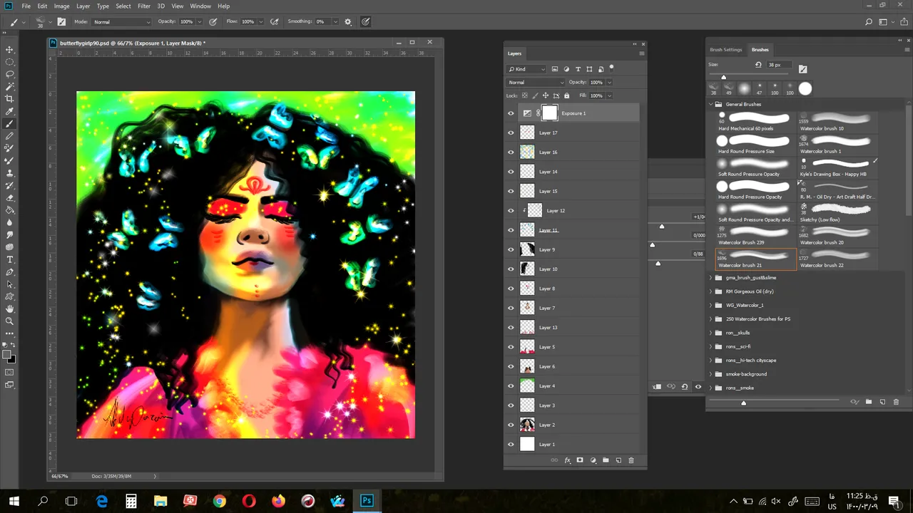
Task: Select the Lasso tool
Action: click(x=10, y=74)
